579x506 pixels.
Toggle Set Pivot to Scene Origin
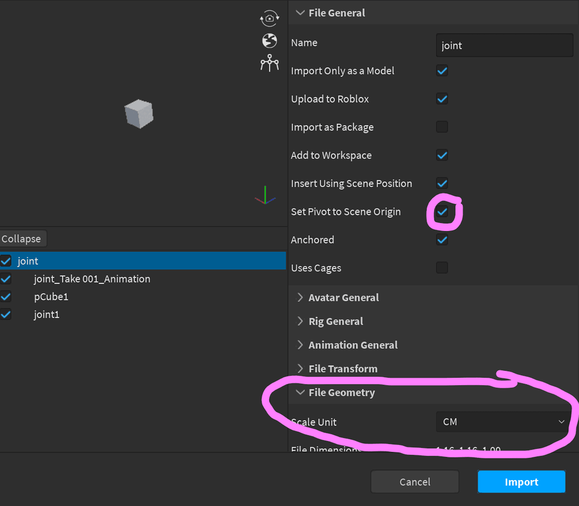point(442,212)
